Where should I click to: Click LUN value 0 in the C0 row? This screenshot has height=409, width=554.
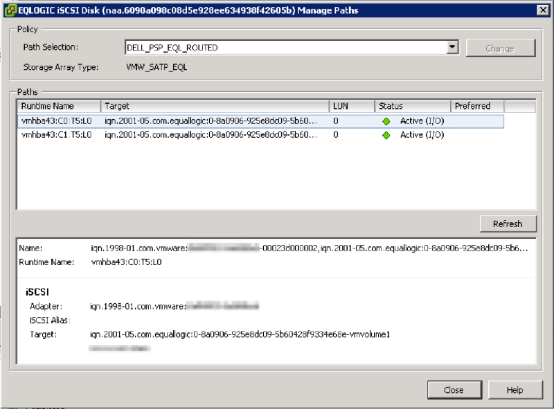point(336,121)
